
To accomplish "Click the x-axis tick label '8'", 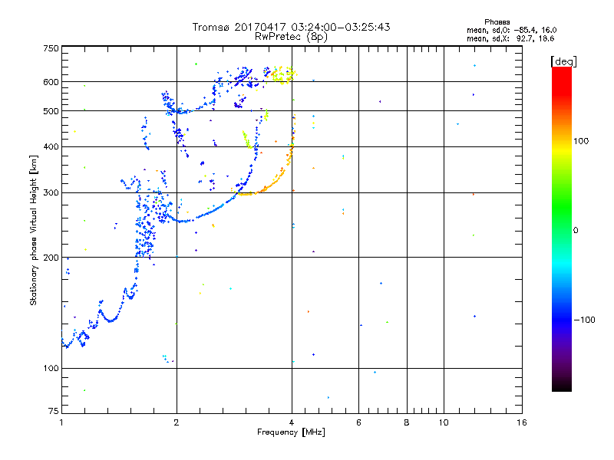I will (407, 422).
